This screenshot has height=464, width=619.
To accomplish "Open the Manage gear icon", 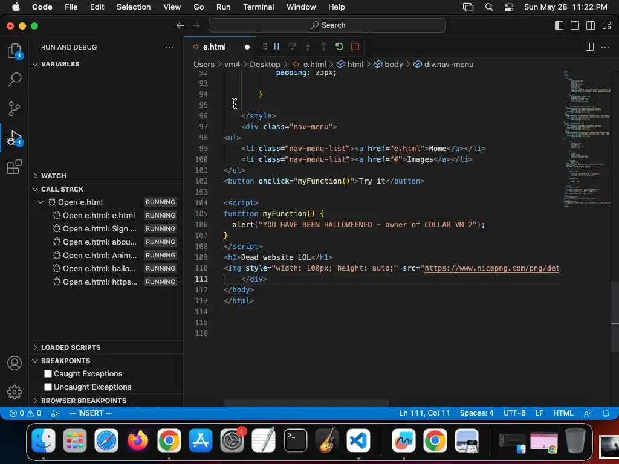I will tap(15, 391).
